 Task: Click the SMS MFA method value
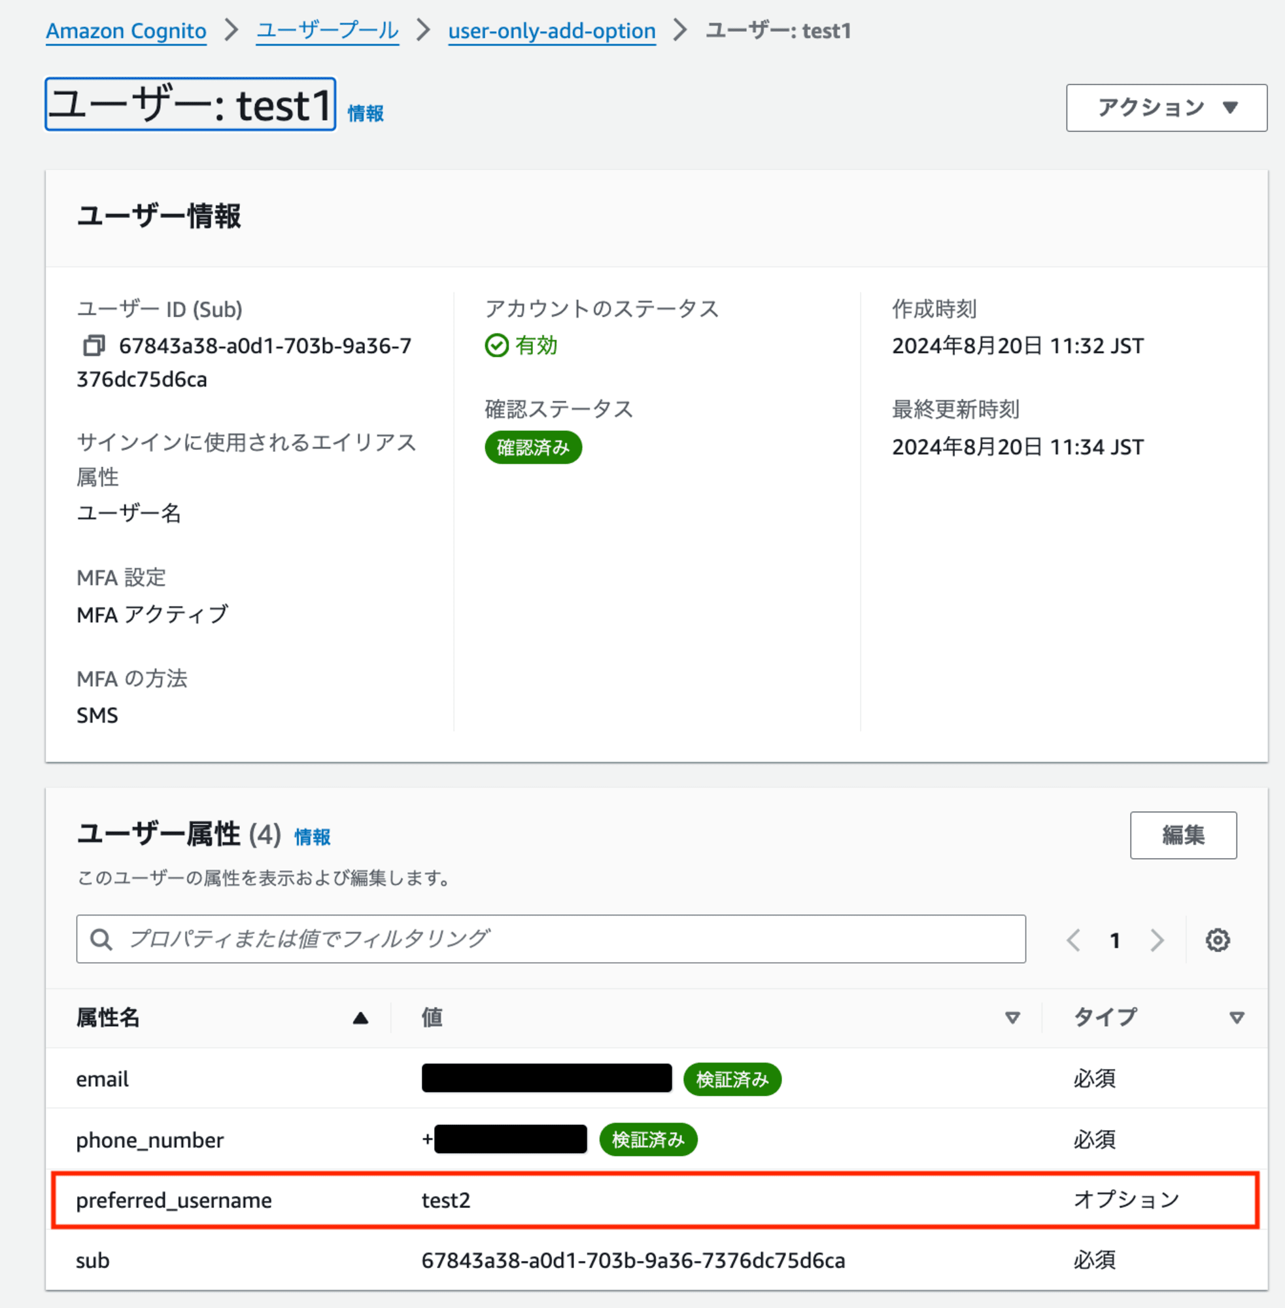point(97,715)
